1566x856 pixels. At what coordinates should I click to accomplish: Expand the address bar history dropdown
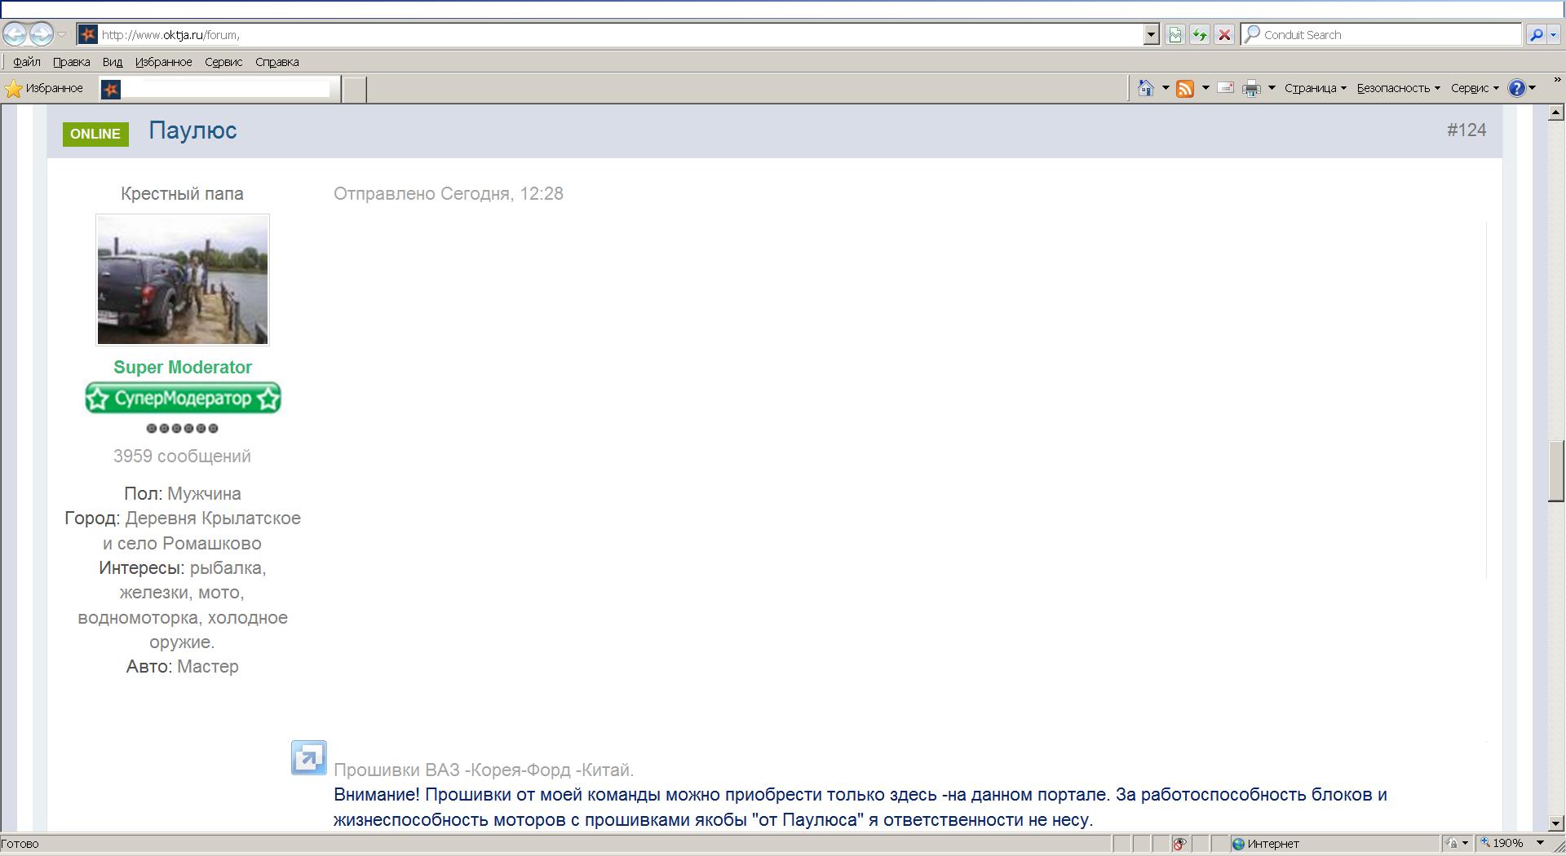[x=1151, y=34]
